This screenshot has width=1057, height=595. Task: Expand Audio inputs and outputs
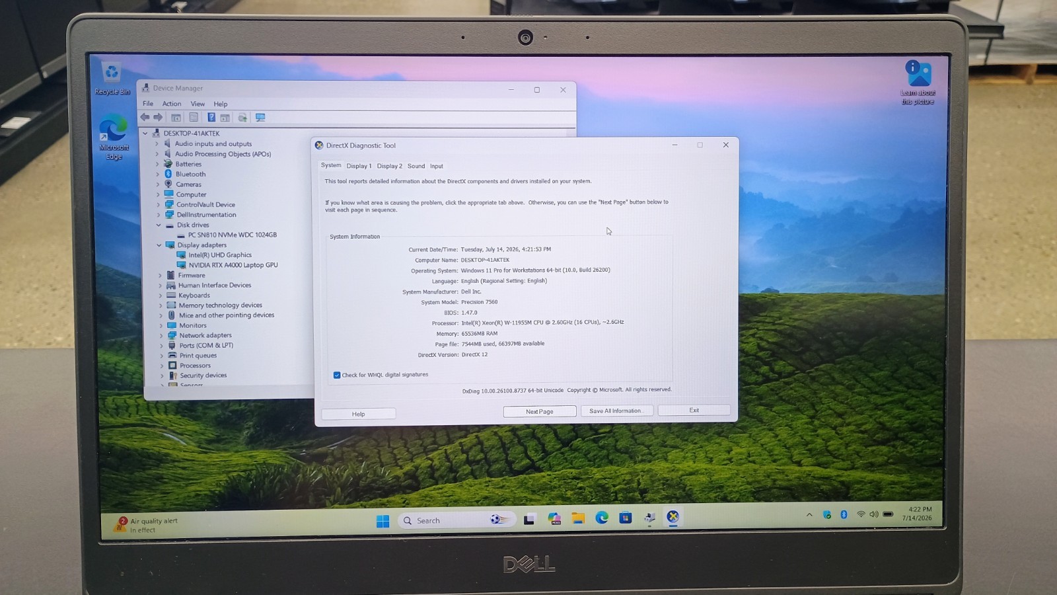click(x=157, y=143)
